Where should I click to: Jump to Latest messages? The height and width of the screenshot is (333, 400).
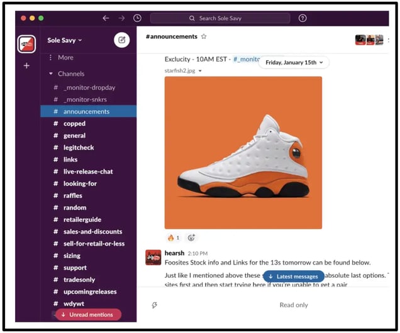(294, 276)
